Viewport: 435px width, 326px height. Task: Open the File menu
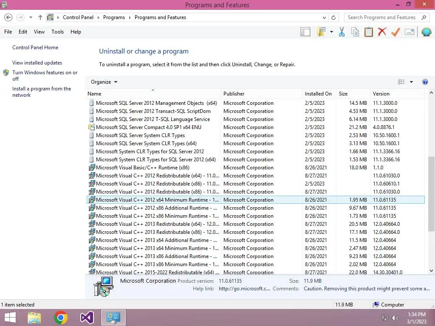pos(8,32)
